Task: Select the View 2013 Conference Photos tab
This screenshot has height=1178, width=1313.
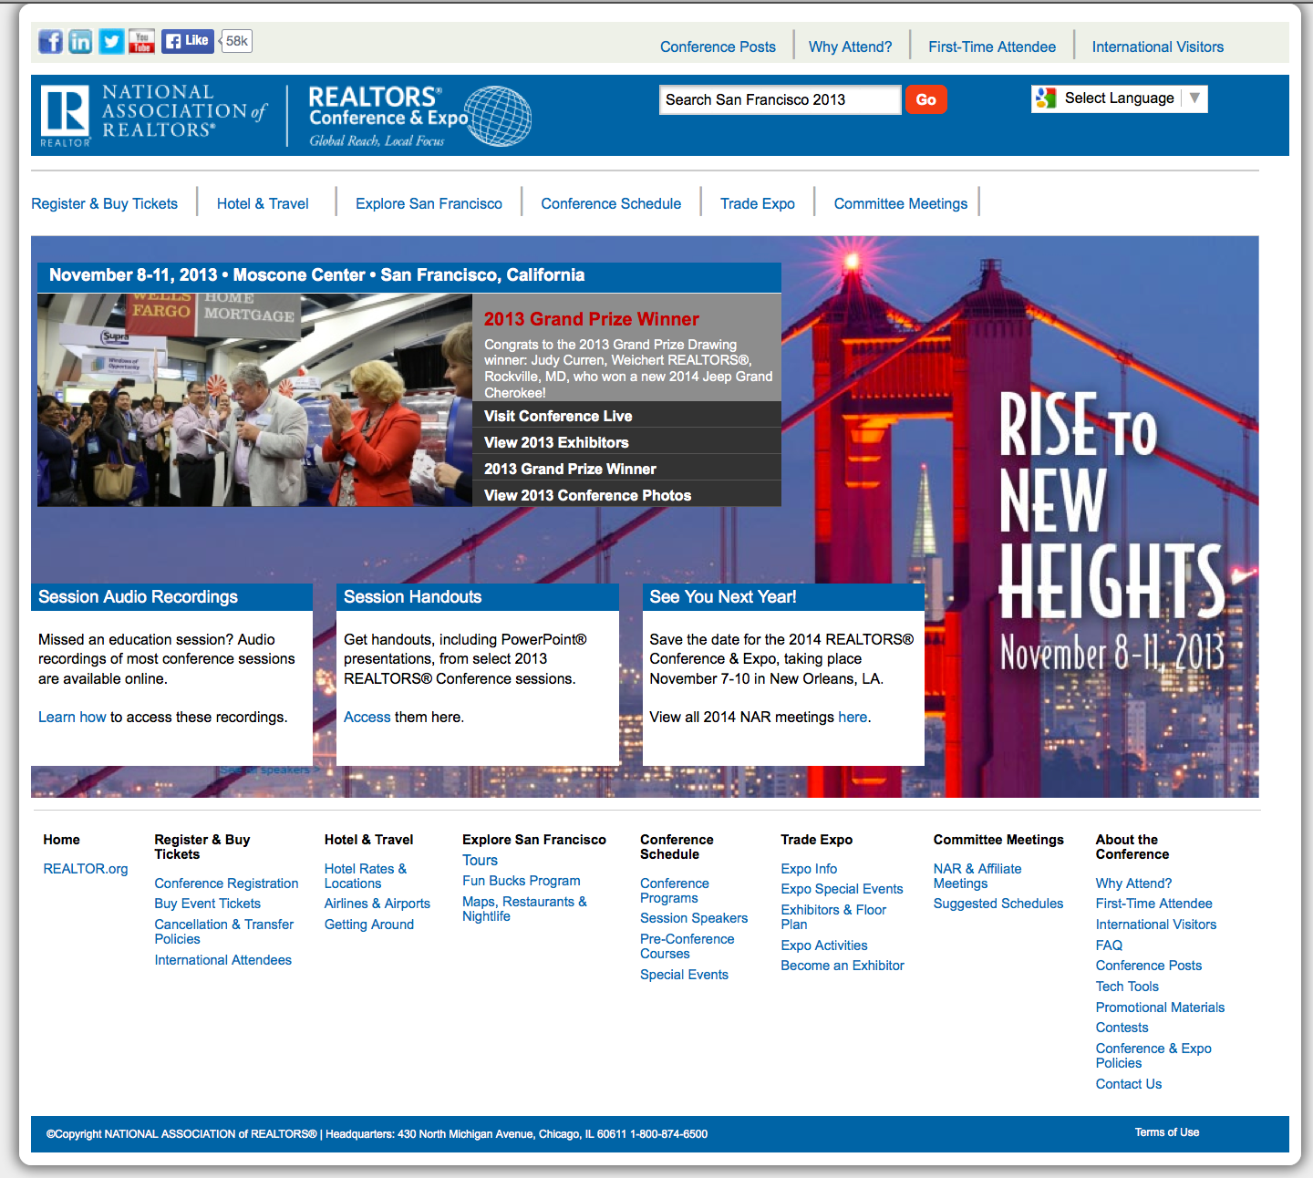Action: pyautogui.click(x=626, y=494)
